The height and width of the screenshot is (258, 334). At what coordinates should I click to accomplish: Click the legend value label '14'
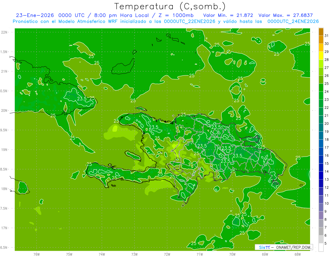click(327, 172)
